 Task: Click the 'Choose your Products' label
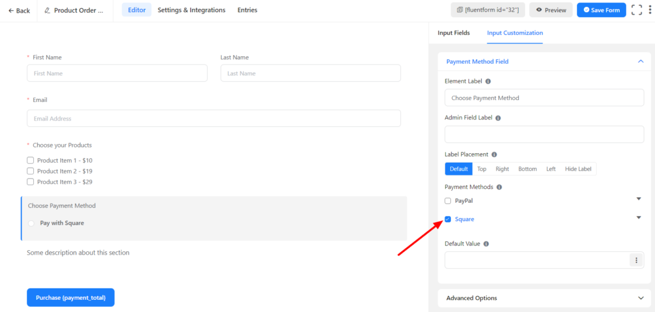(62, 145)
